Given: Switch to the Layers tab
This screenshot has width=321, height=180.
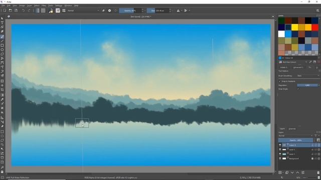Looking at the screenshot, I should [282, 129].
